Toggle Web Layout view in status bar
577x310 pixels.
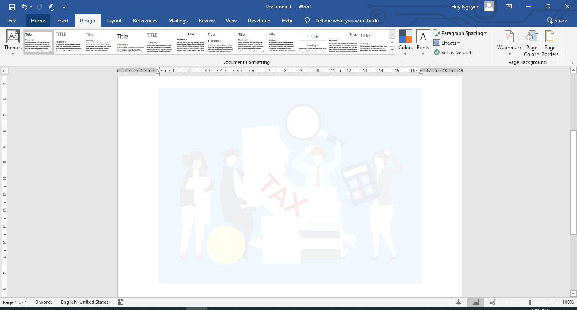(492, 302)
